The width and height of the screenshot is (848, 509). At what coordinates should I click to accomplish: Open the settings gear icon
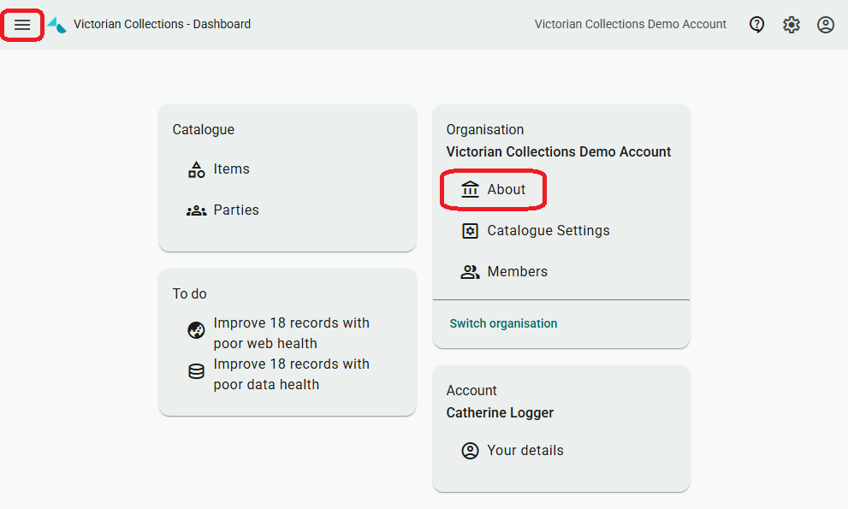[792, 24]
